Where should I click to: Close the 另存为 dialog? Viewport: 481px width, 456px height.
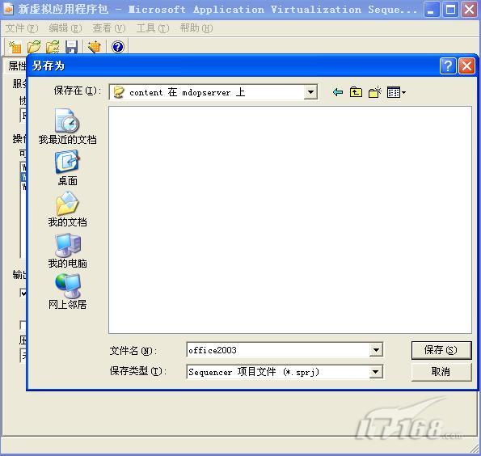466,66
